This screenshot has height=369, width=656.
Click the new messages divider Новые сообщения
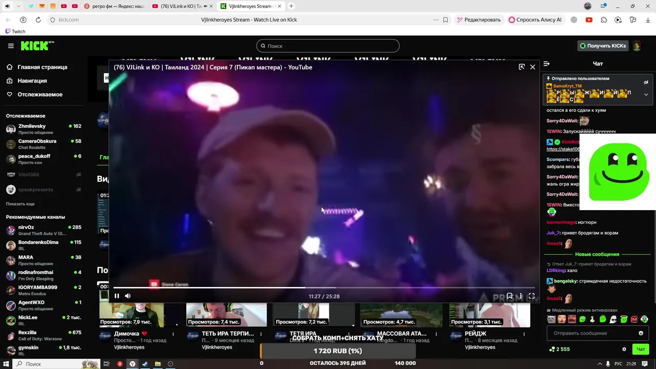click(x=597, y=254)
